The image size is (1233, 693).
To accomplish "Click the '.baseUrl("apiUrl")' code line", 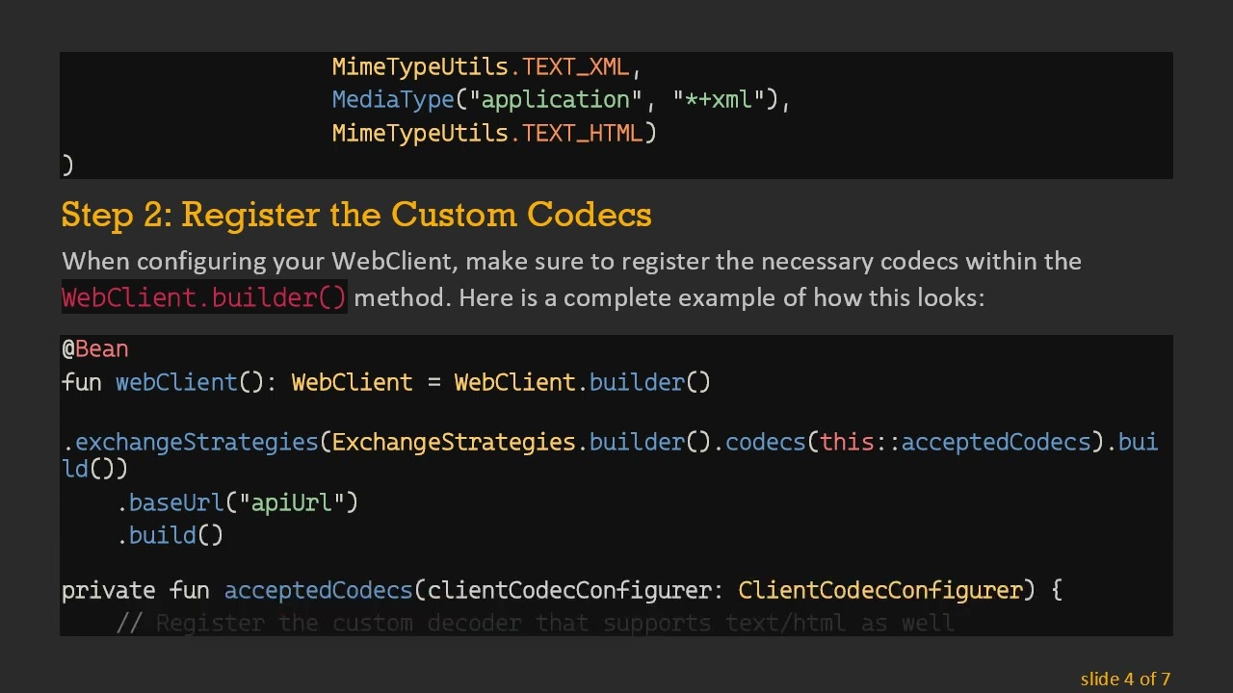I will pos(238,502).
